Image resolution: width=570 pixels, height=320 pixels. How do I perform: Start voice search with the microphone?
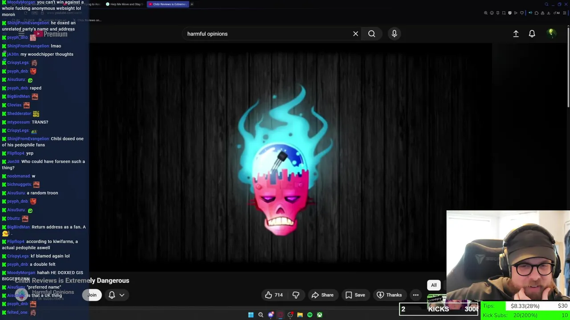click(x=394, y=34)
